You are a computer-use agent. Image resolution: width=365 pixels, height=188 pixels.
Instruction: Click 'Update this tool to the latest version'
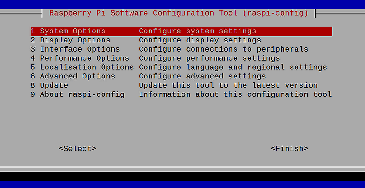tap(228, 85)
